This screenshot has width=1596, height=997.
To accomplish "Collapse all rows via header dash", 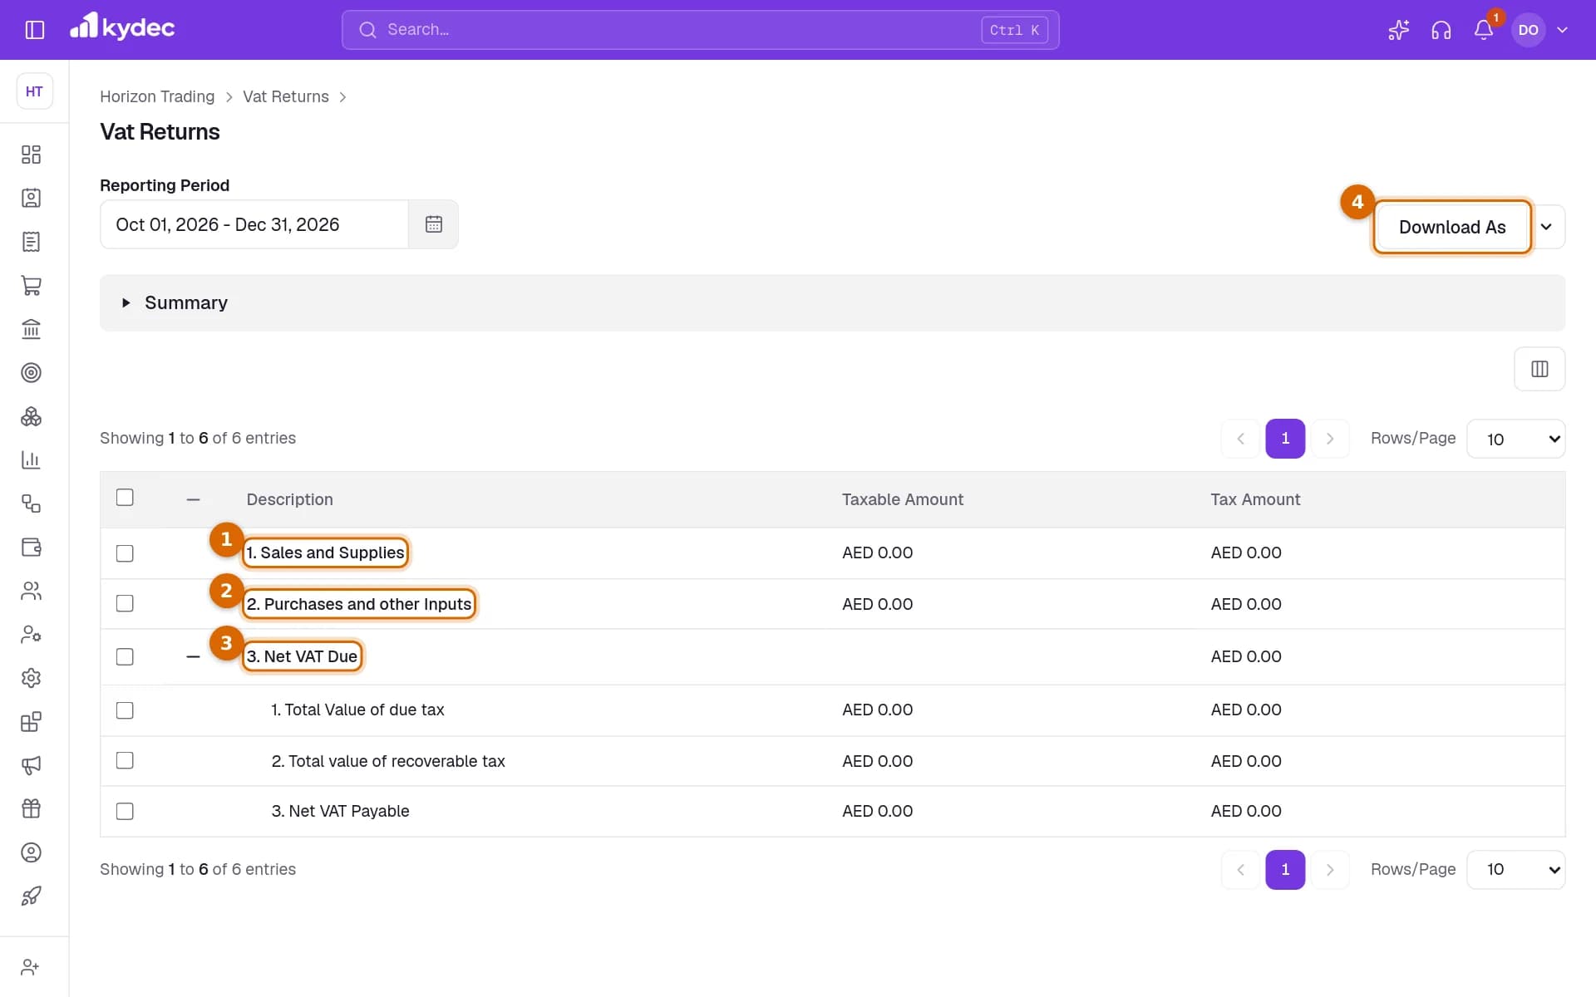I will pos(193,499).
